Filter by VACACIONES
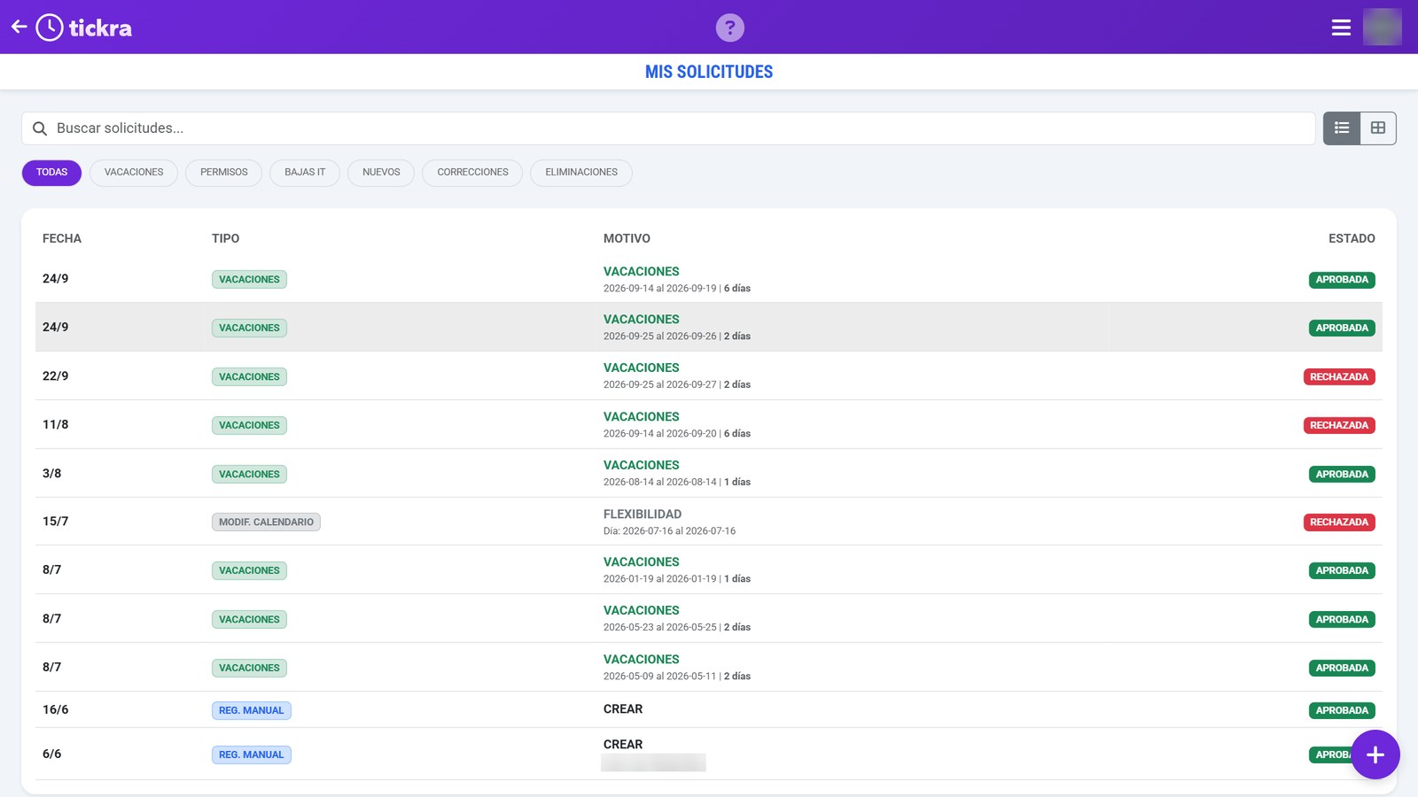Image resolution: width=1418 pixels, height=797 pixels. click(x=134, y=173)
